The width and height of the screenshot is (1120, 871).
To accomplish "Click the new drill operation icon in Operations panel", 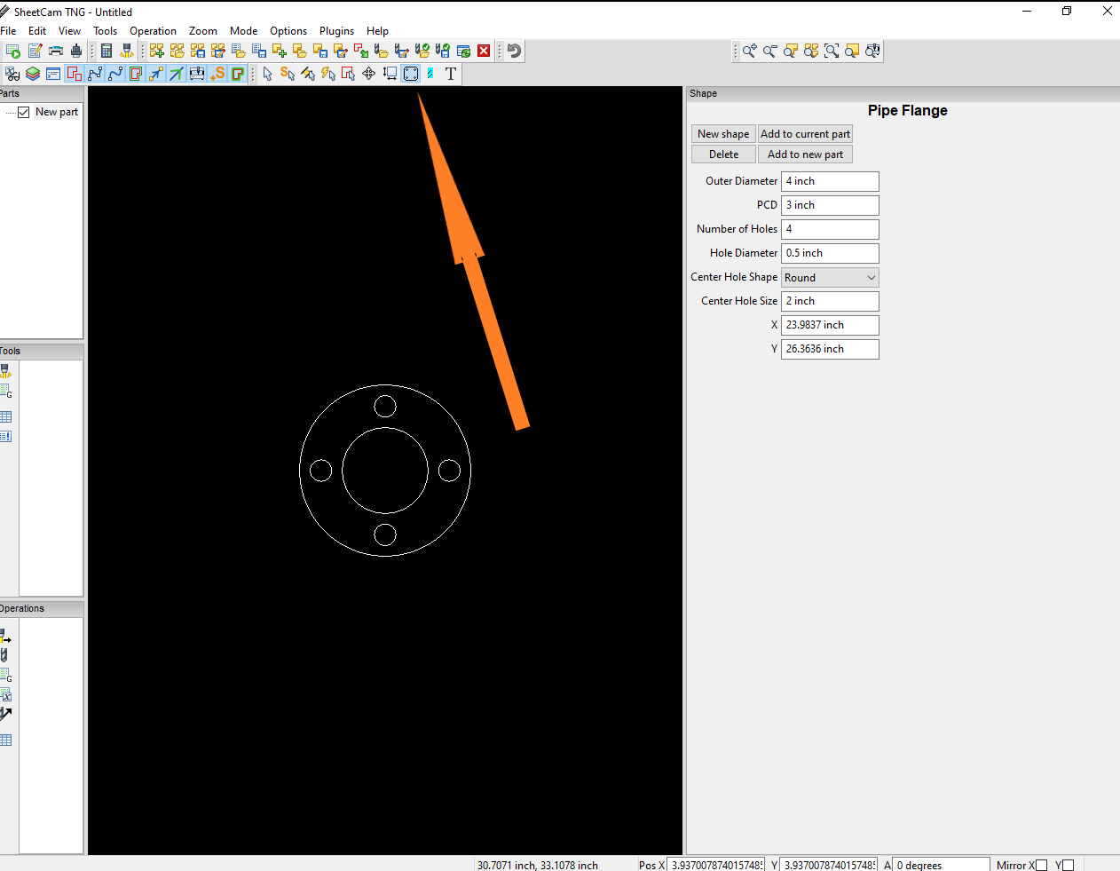I will coord(5,654).
